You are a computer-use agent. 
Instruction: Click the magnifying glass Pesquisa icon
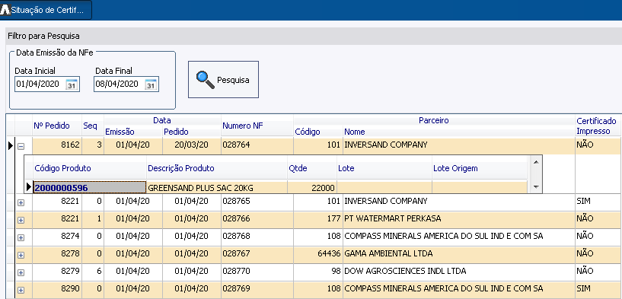(x=205, y=80)
